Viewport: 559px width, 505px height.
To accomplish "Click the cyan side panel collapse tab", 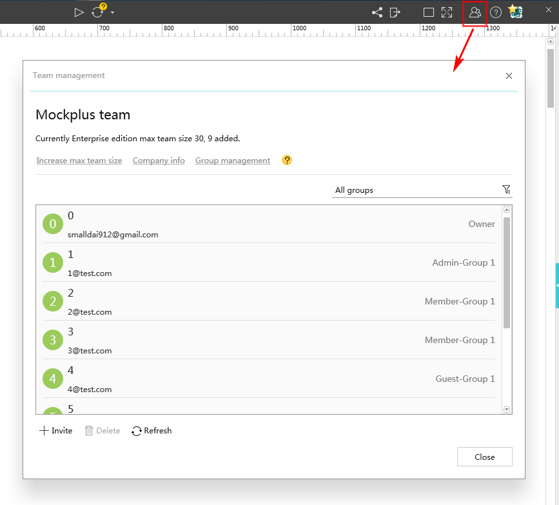I will click(557, 286).
